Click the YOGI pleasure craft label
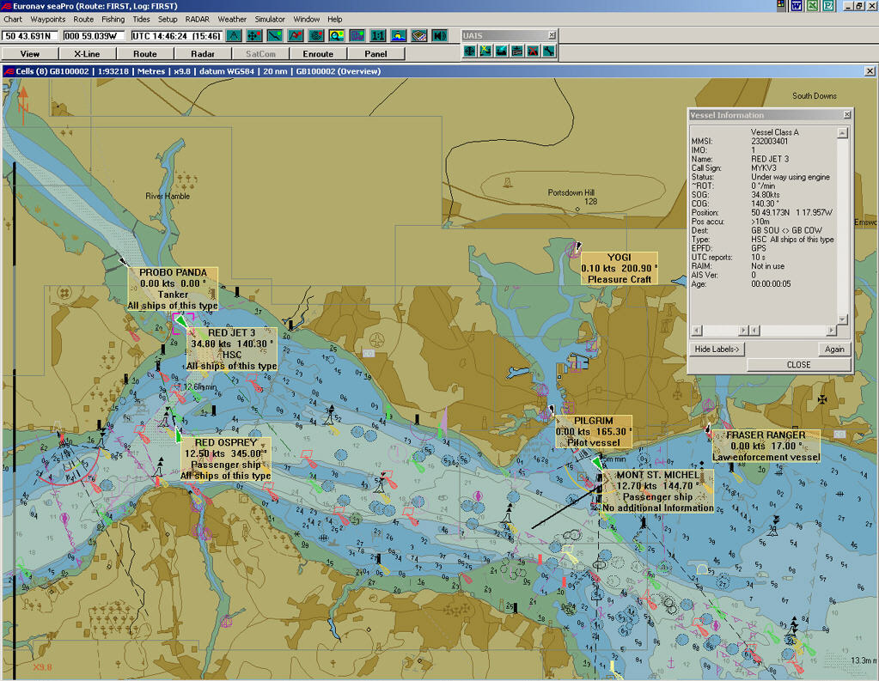Screen dimensions: 879x681 click(x=619, y=268)
